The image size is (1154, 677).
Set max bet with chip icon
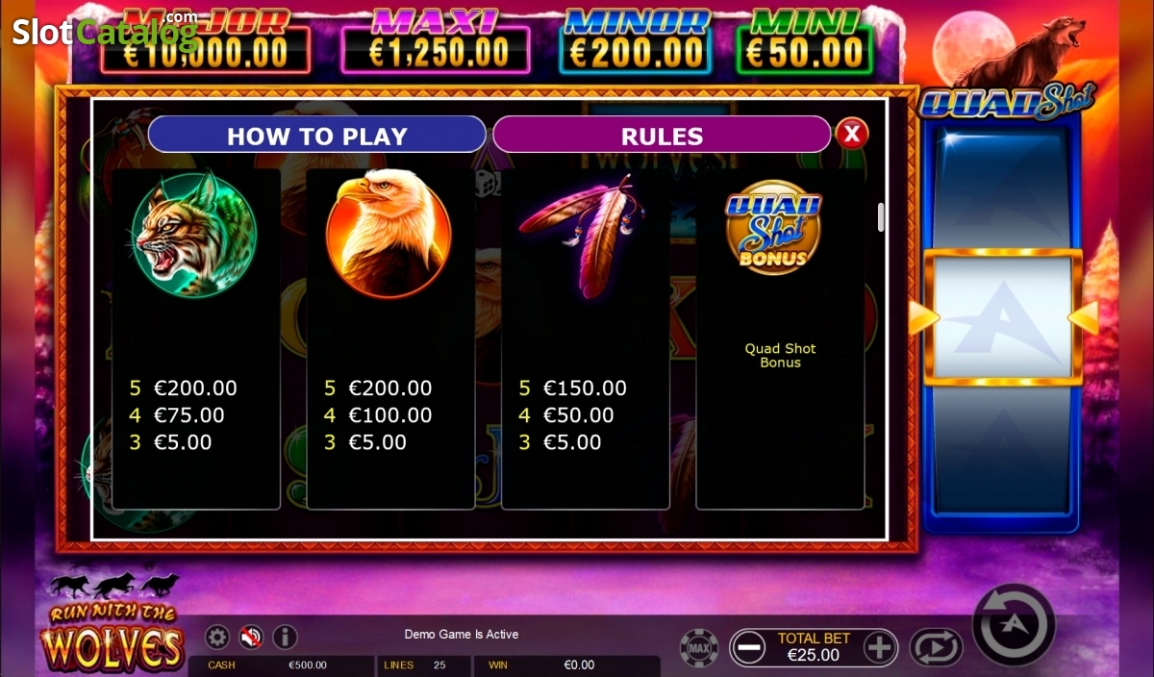[x=699, y=647]
